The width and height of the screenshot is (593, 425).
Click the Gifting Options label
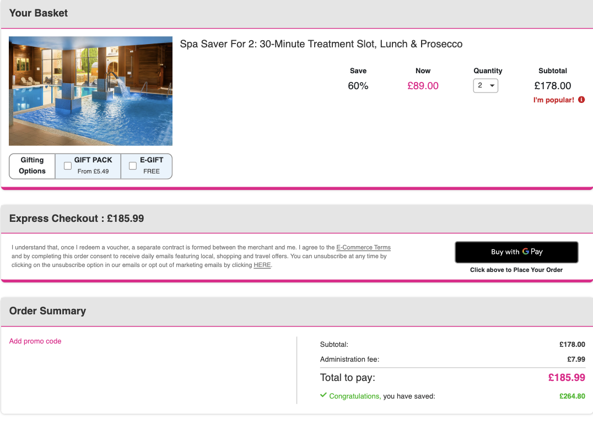pyautogui.click(x=33, y=166)
